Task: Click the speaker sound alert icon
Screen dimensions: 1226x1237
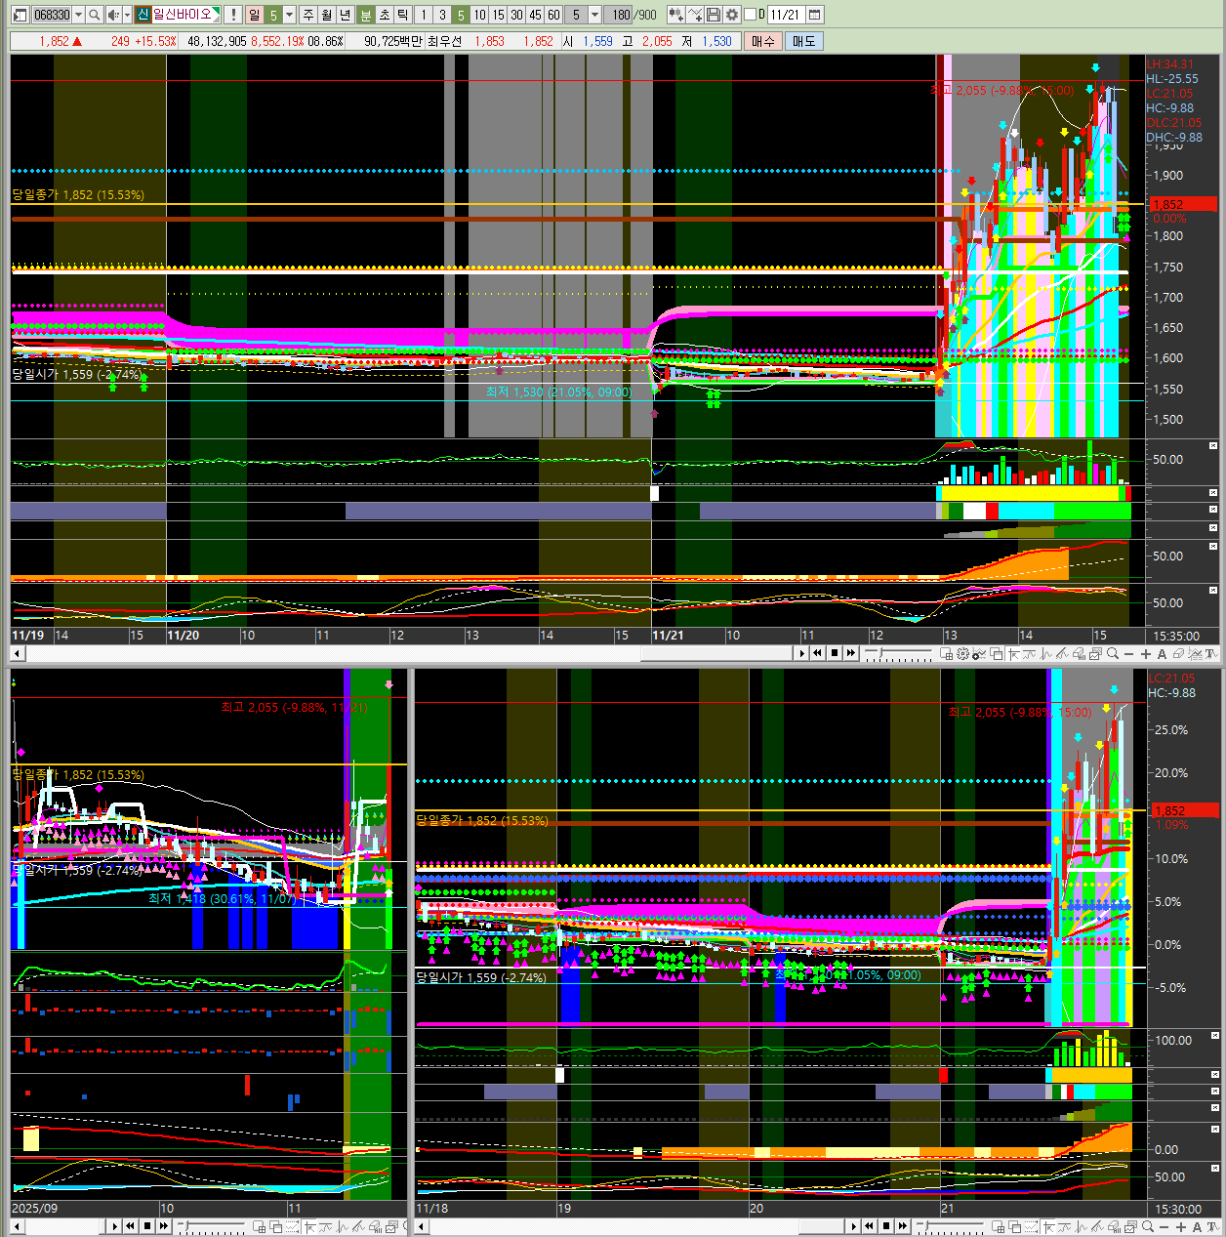Action: (114, 15)
